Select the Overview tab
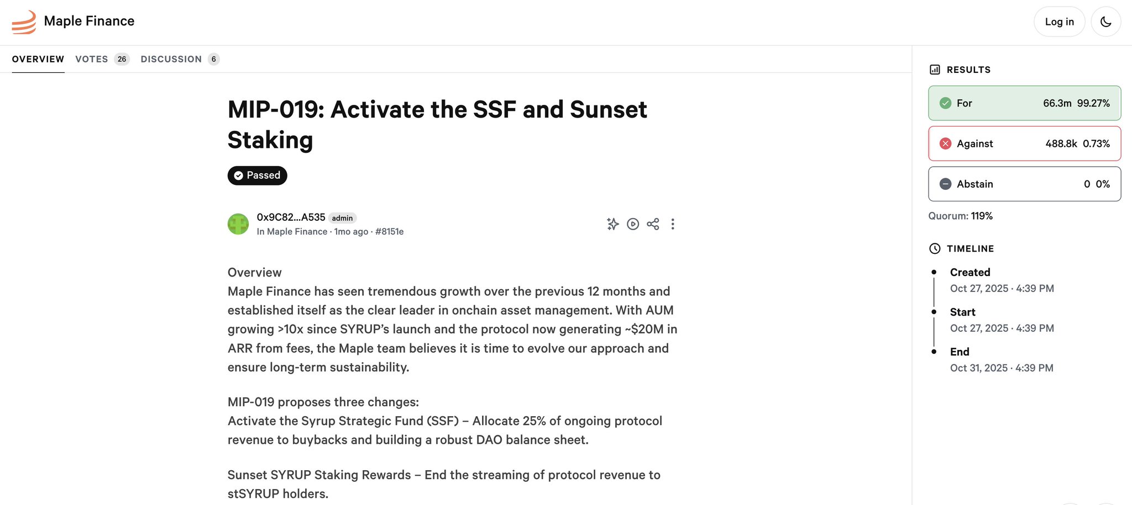This screenshot has width=1132, height=505. (38, 59)
